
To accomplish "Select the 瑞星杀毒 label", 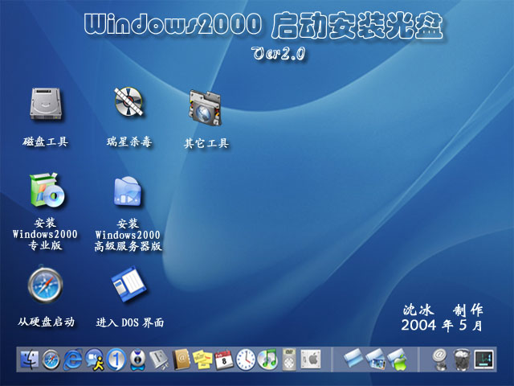I will (129, 142).
